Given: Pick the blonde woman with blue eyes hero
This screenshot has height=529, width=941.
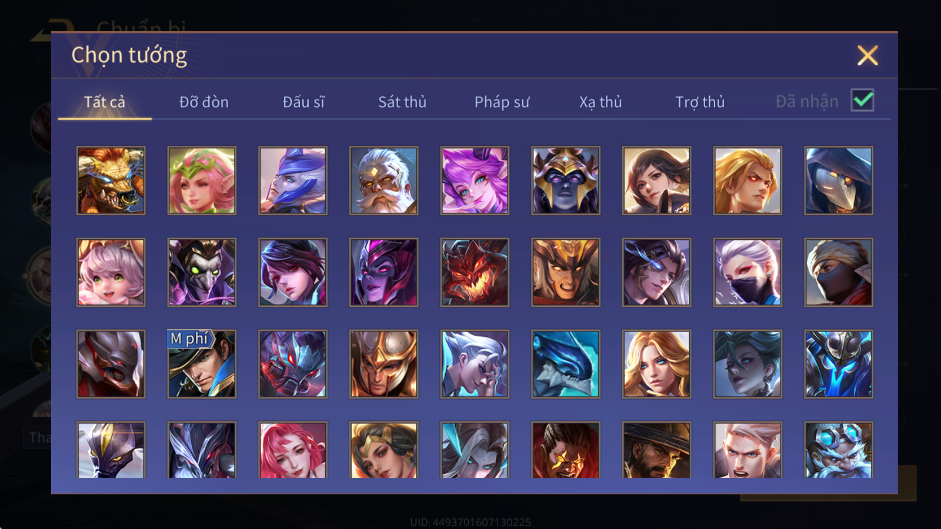Looking at the screenshot, I should (x=656, y=364).
